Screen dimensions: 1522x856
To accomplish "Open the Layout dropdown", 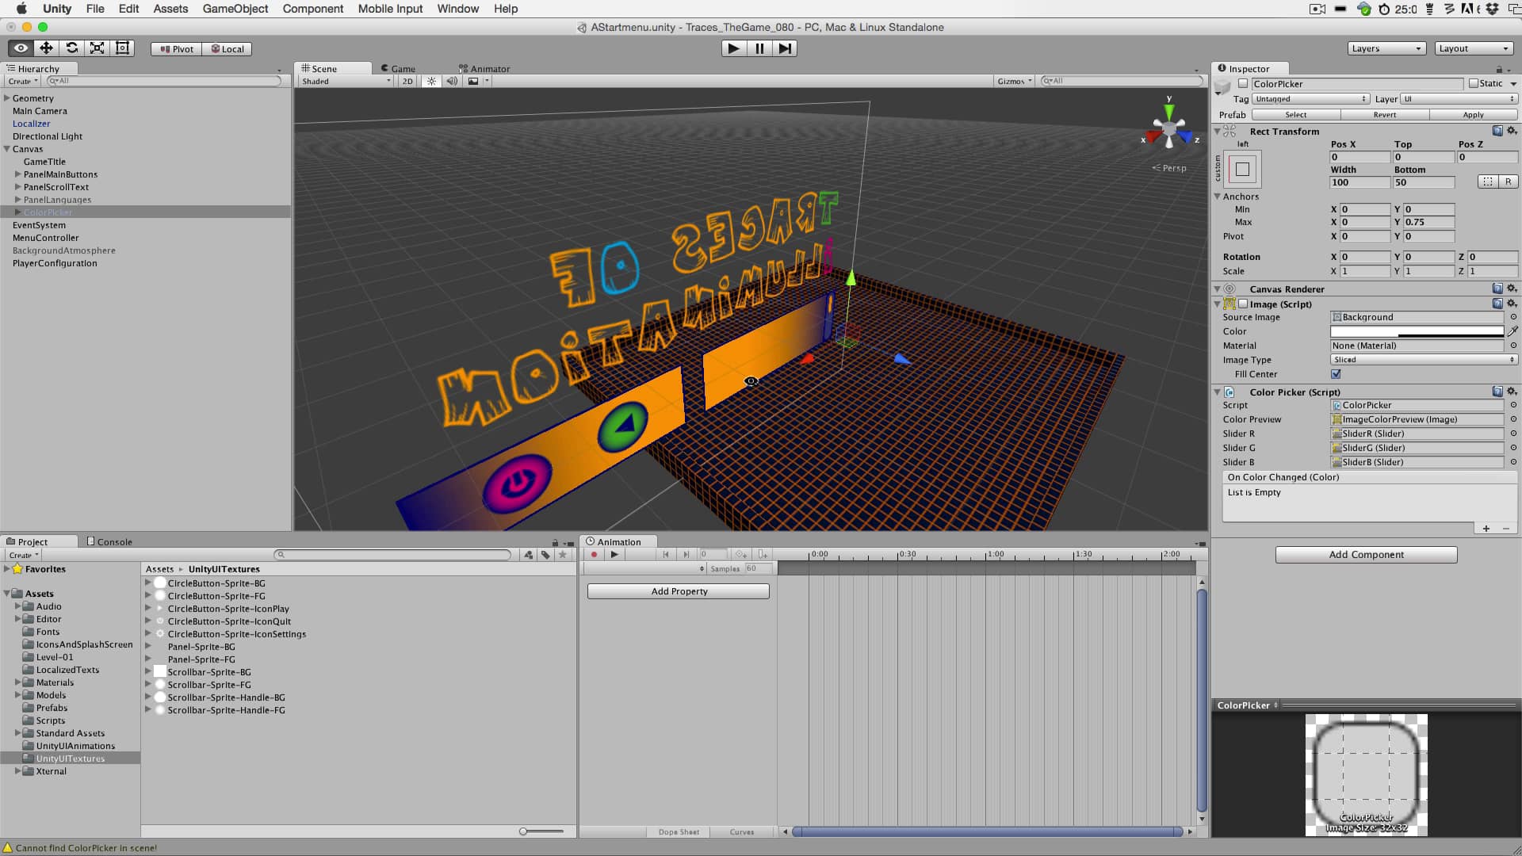I will click(x=1473, y=48).
